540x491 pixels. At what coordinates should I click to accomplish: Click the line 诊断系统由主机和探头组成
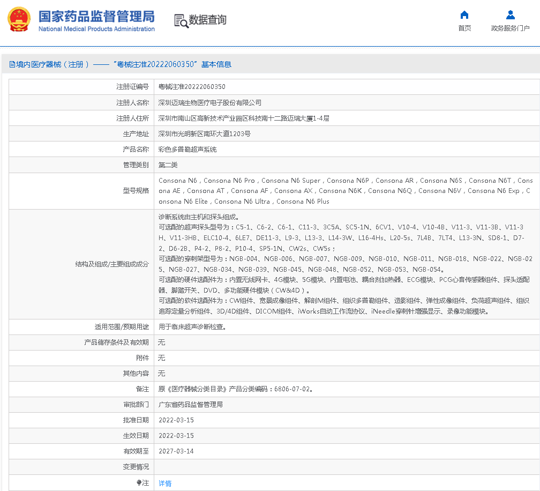tap(199, 217)
